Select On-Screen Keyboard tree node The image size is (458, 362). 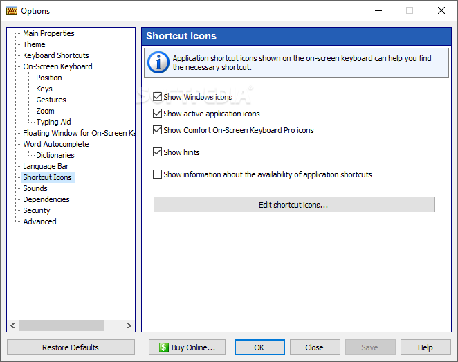(57, 66)
